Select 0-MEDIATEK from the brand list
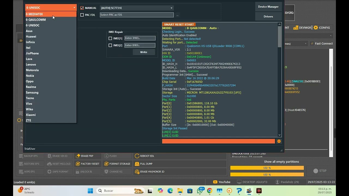The height and width of the screenshot is (196, 349). (x=51, y=14)
